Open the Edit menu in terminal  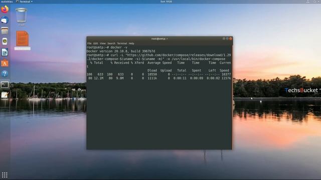(96, 43)
